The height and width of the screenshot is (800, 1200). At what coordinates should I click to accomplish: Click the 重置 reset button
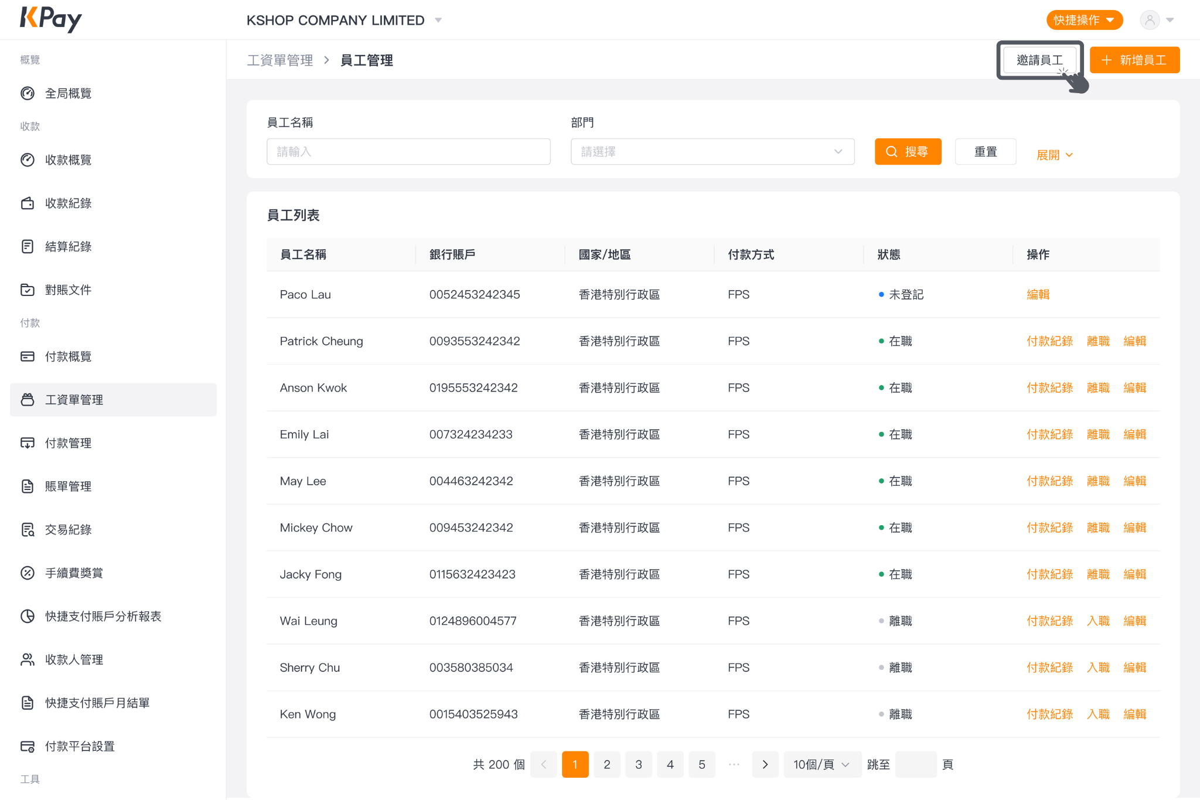pos(986,152)
